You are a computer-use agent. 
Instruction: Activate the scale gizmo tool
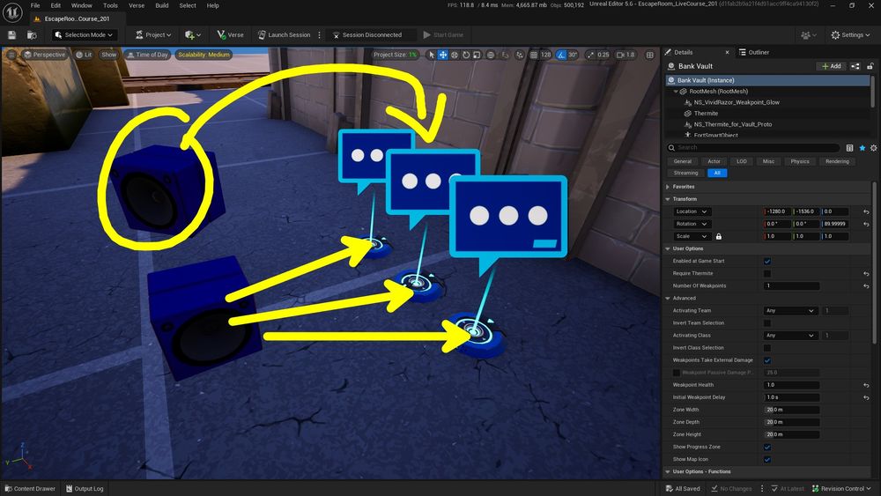(477, 55)
